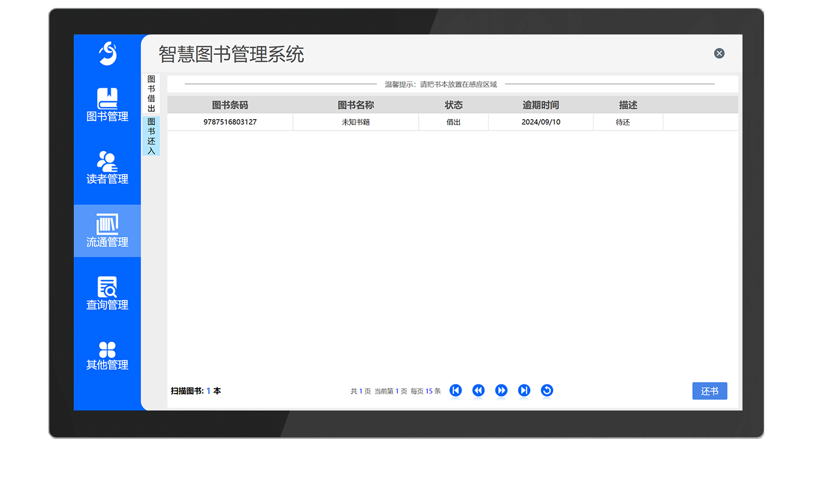This screenshot has width=829, height=477.
Task: Click the next page arrow icon
Action: [501, 391]
